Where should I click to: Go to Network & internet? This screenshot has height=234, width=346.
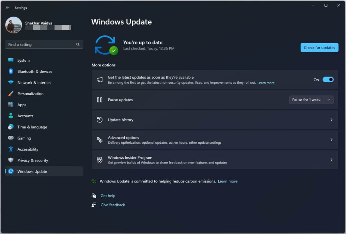tap(44, 83)
